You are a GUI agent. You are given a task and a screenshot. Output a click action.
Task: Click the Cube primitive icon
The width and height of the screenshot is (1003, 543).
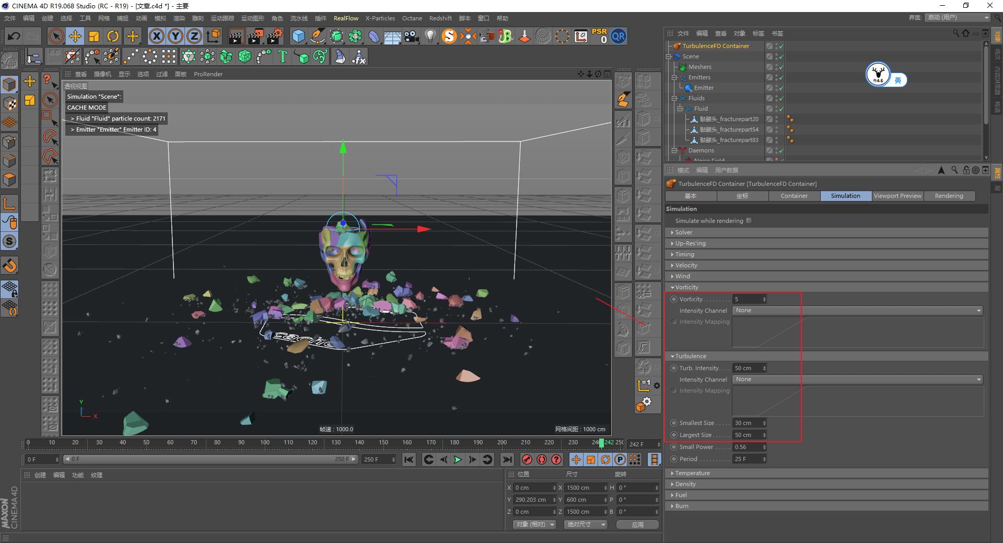pos(298,36)
